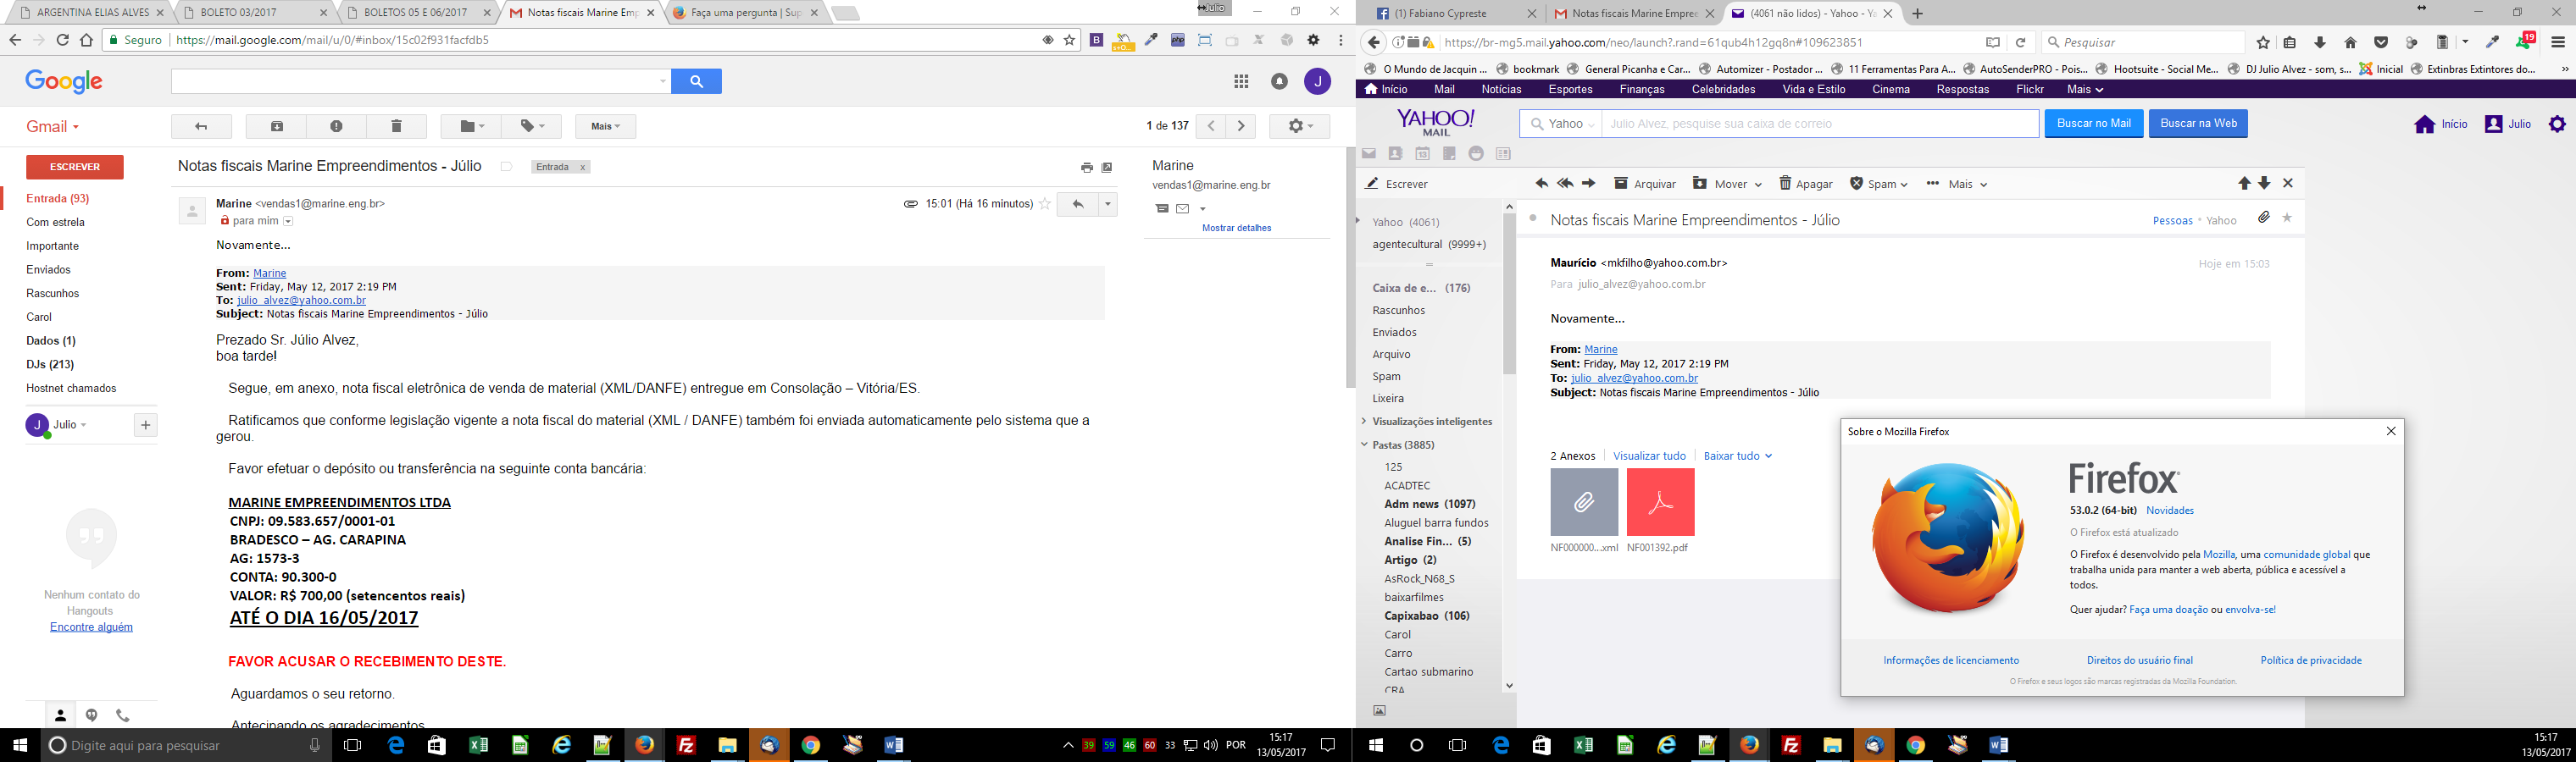Reload the Yahoo Mail page in Firefox

pyautogui.click(x=2020, y=42)
